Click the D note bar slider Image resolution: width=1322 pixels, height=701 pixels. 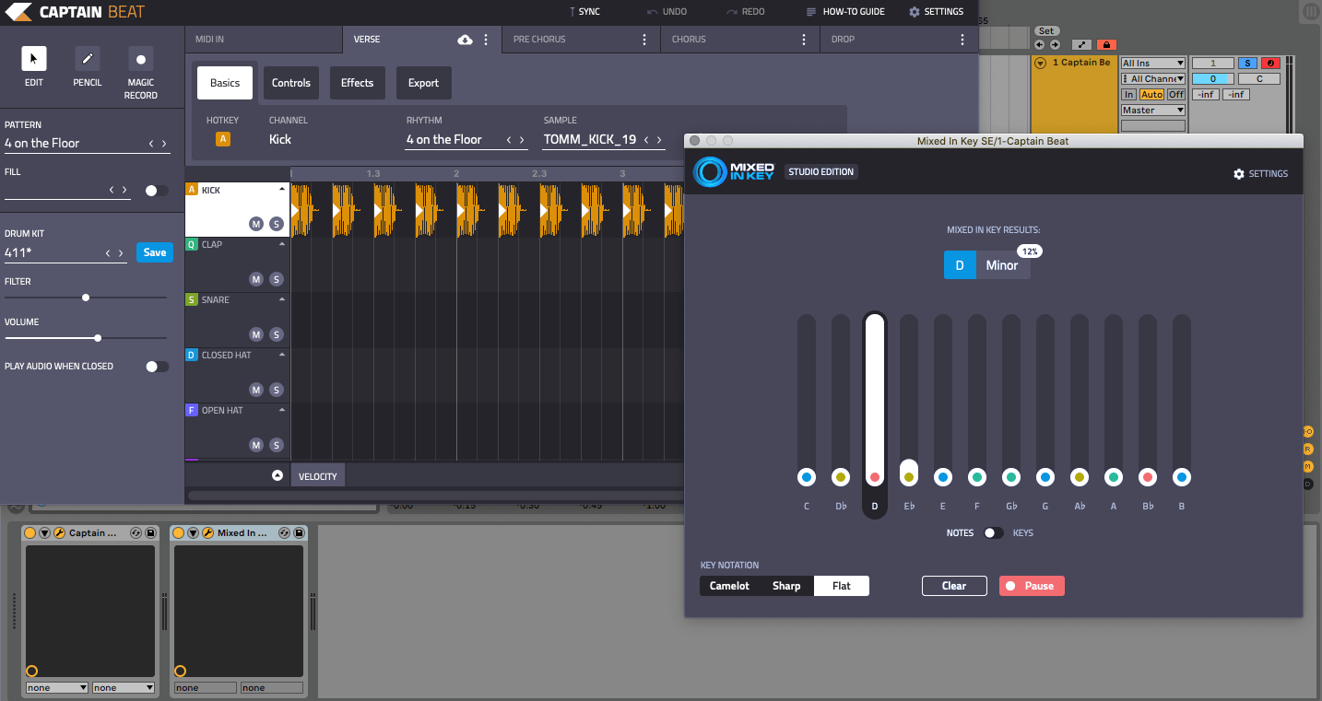(875, 401)
